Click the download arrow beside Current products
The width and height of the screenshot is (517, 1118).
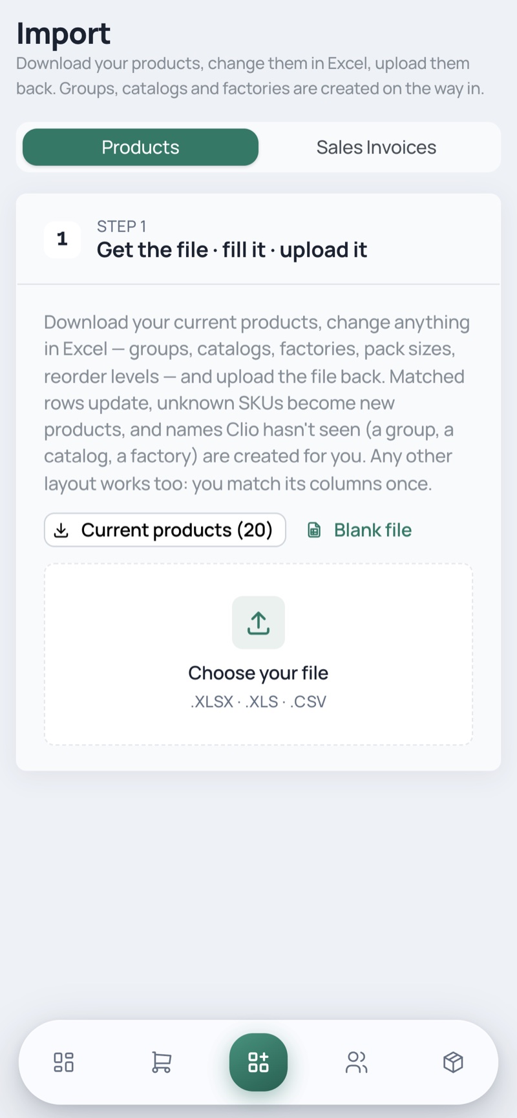pos(61,530)
